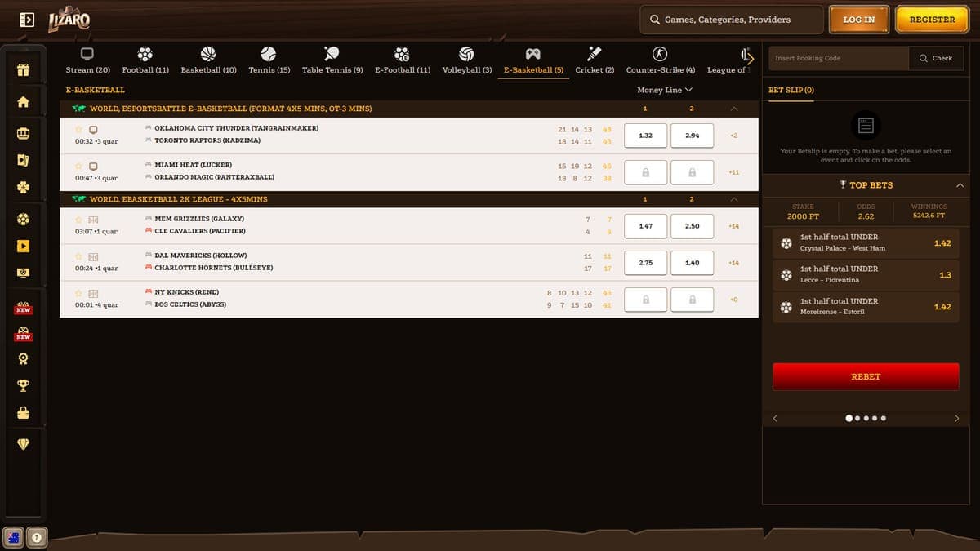Viewport: 980px width, 551px height.
Task: Favorite the Oklahoma City Thunder match star
Action: pos(79,129)
